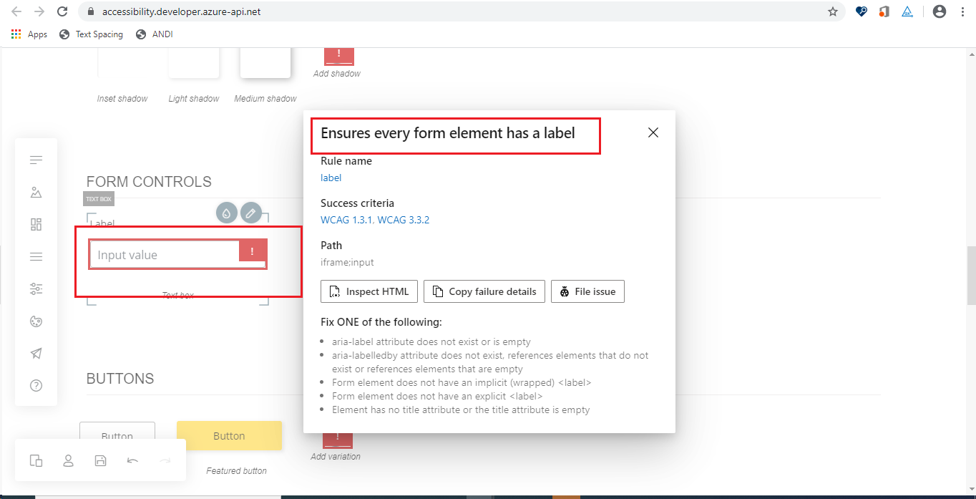Click the Copy failure details button
This screenshot has width=976, height=499.
click(484, 291)
